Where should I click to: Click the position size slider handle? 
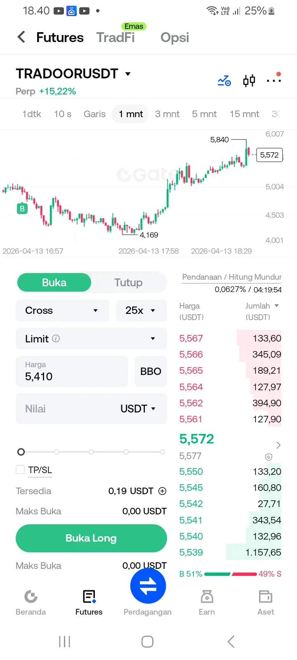pos(21,452)
